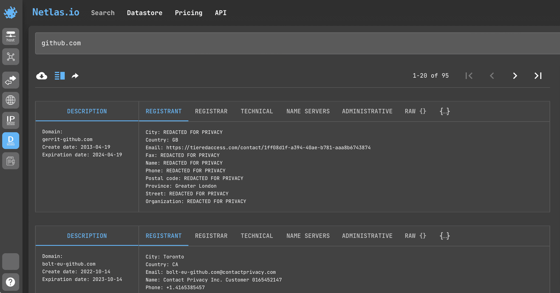Open the {..} icon for gerrit-github.com
This screenshot has width=560, height=293.
coord(445,111)
